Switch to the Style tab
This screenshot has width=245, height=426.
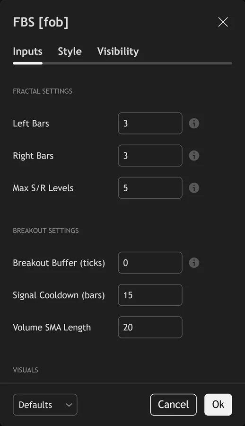[x=70, y=51]
